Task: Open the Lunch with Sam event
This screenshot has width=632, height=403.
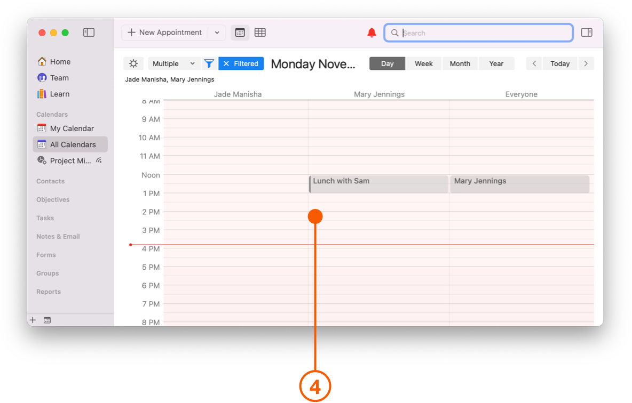Action: point(378,183)
